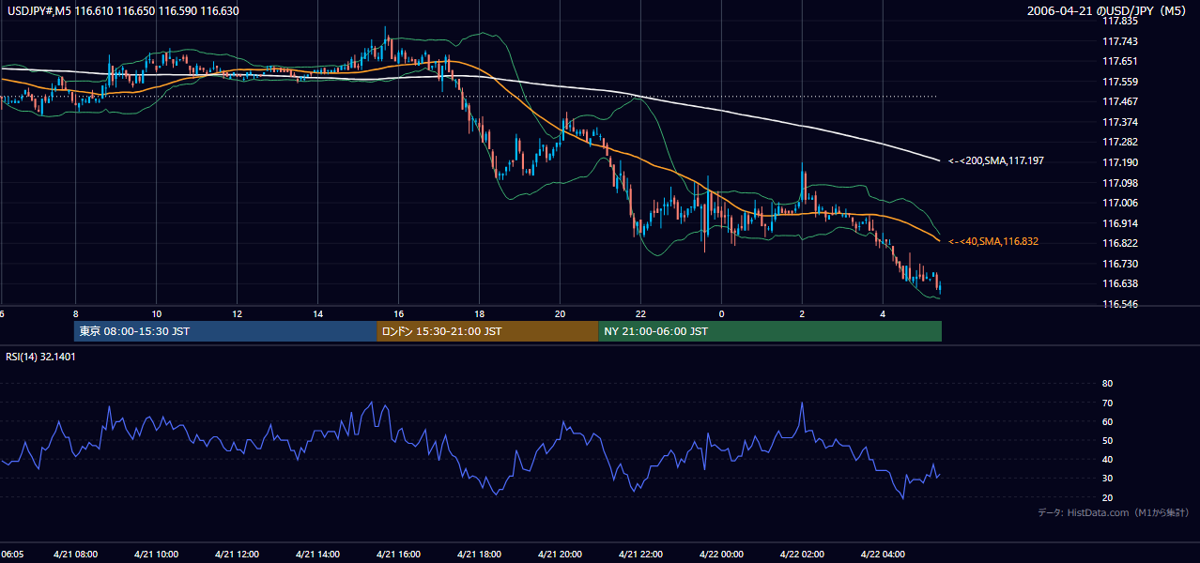This screenshot has width=1200, height=563.
Task: Click the 4/21 22:00 date label
Action: (x=640, y=554)
